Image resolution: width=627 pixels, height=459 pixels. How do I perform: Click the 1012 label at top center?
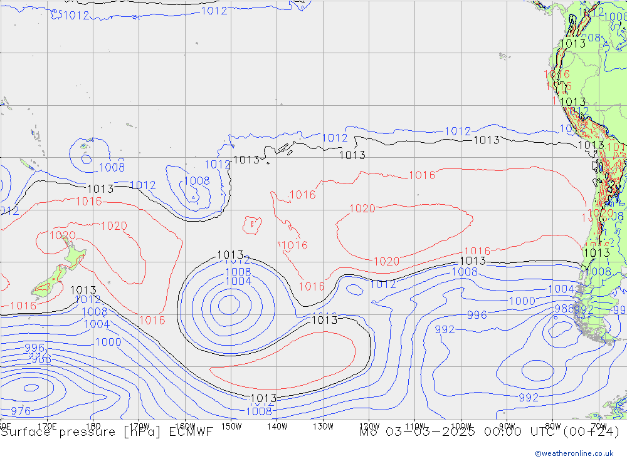point(214,11)
